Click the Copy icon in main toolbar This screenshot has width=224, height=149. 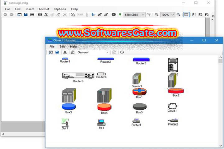53,15
